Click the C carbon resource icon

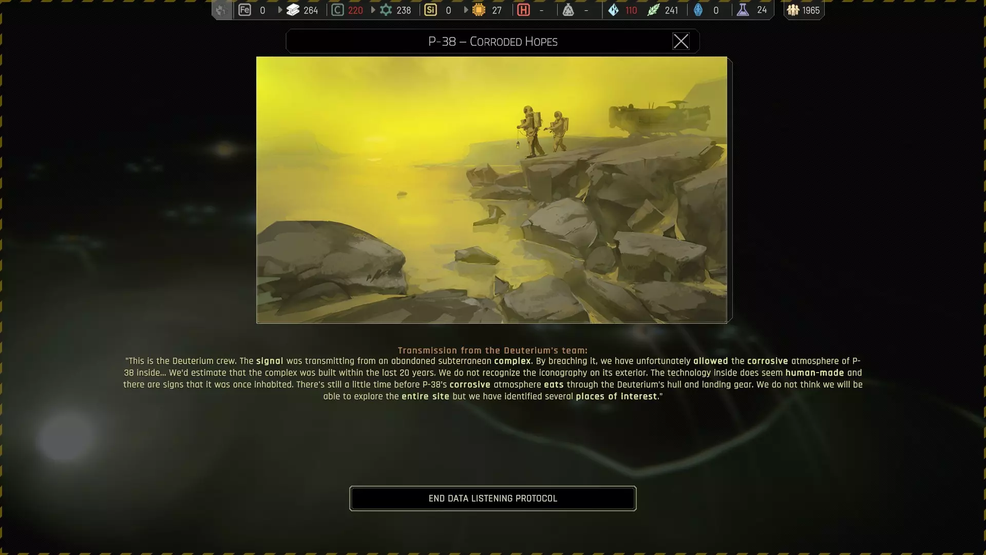pos(337,10)
